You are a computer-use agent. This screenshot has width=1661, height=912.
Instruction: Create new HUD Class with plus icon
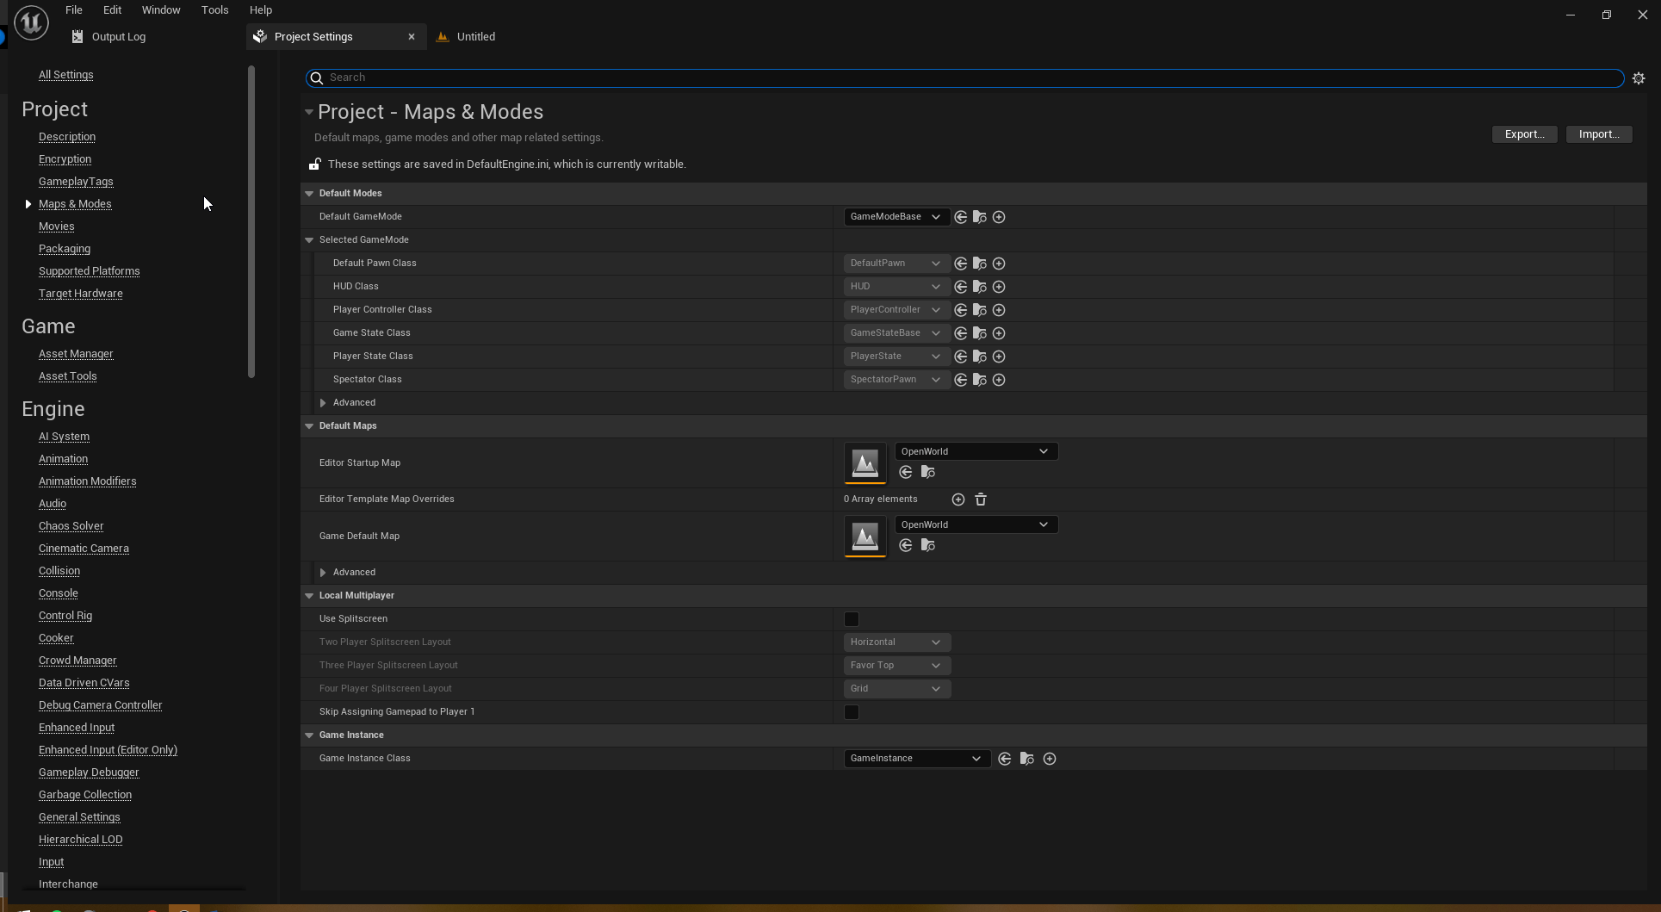point(999,287)
